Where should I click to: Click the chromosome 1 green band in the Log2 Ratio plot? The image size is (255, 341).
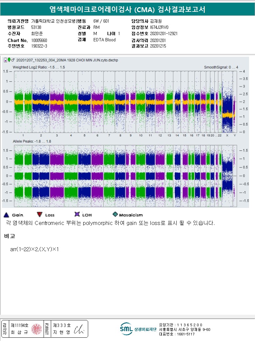(x=23, y=102)
